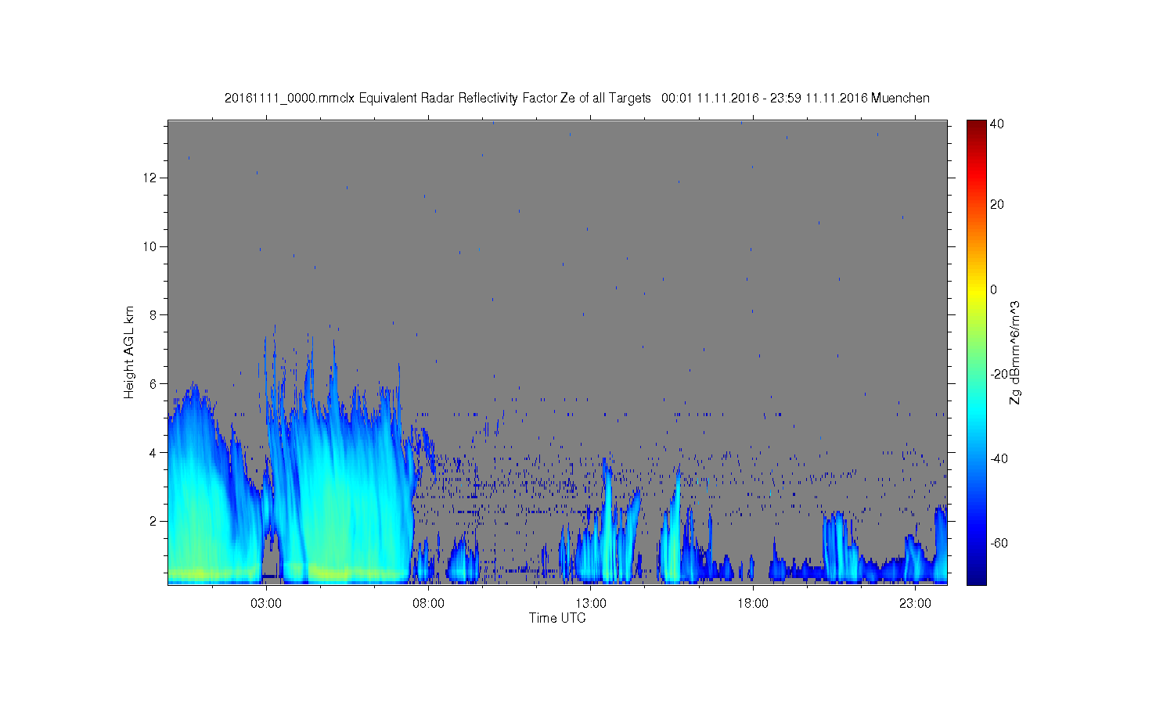
Task: Click the 13:00 time tick label
Action: [591, 603]
